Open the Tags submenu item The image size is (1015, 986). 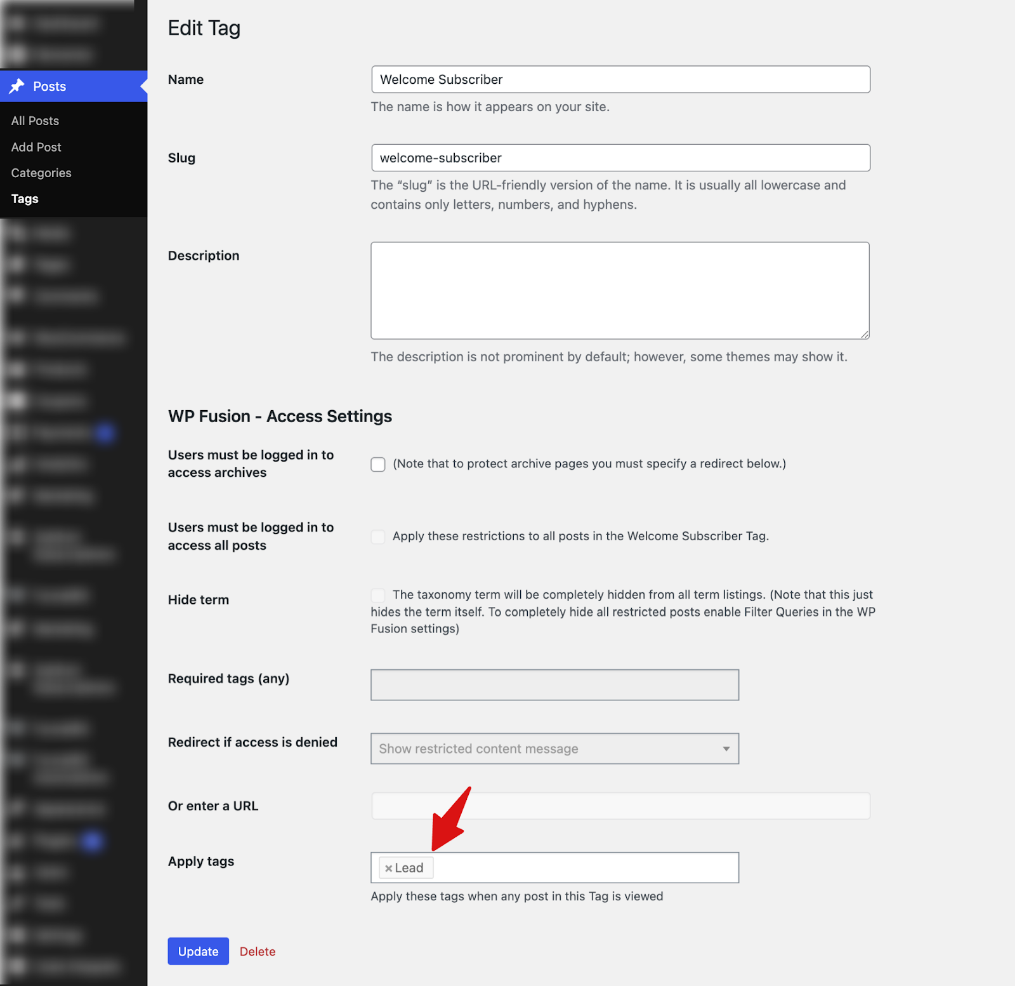pos(25,199)
